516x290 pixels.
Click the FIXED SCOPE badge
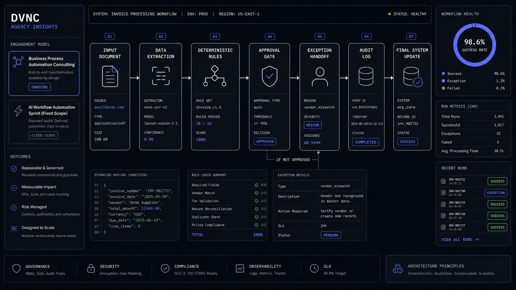[43, 135]
